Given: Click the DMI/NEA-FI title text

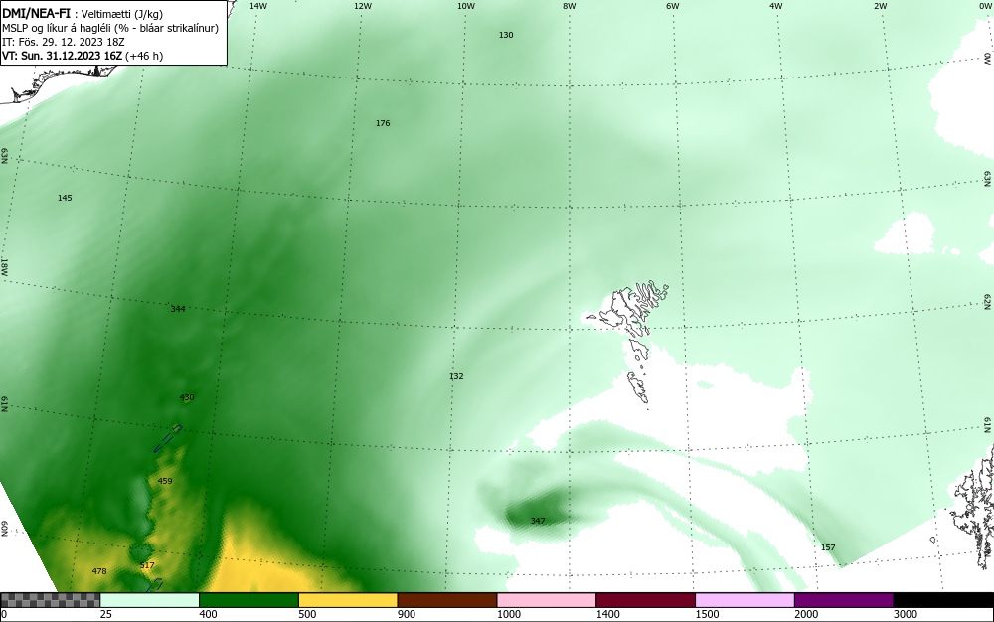Looking at the screenshot, I should pos(36,13).
